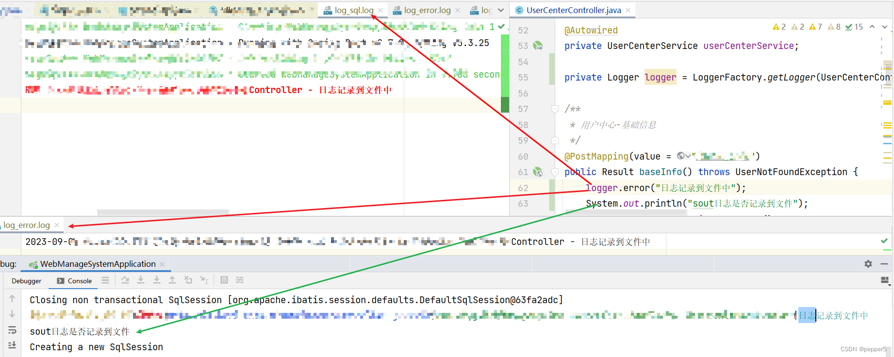Show hidden editor tabs dropdown
The height and width of the screenshot is (357, 894).
[501, 10]
